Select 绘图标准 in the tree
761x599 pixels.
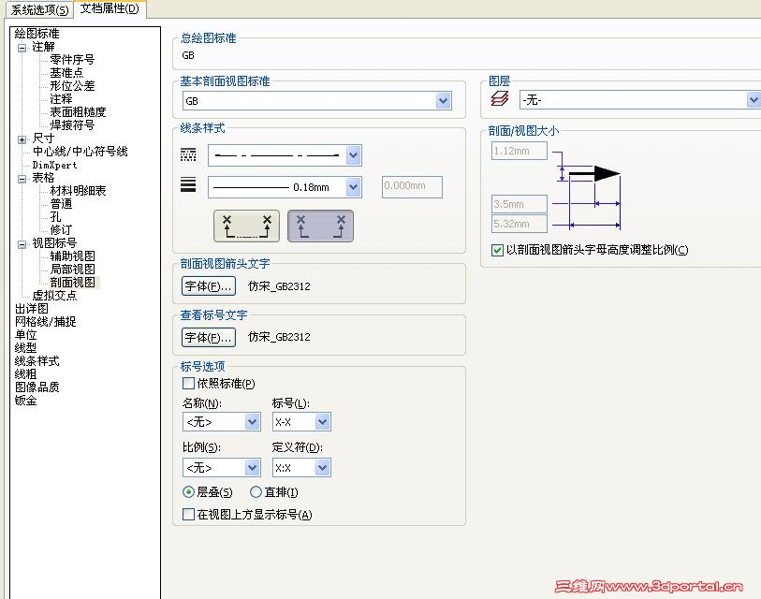point(37,34)
